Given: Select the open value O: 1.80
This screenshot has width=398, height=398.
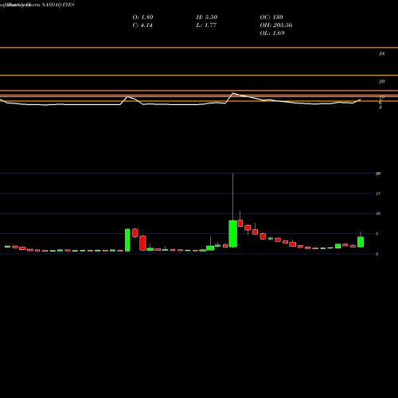Looking at the screenshot, I should click(142, 18).
